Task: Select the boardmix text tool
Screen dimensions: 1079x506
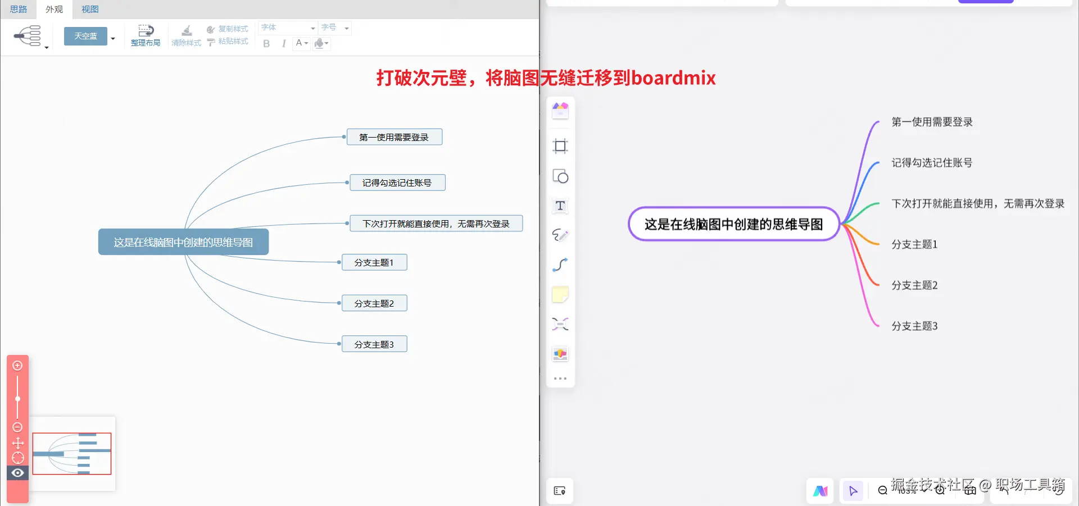Action: click(x=560, y=206)
